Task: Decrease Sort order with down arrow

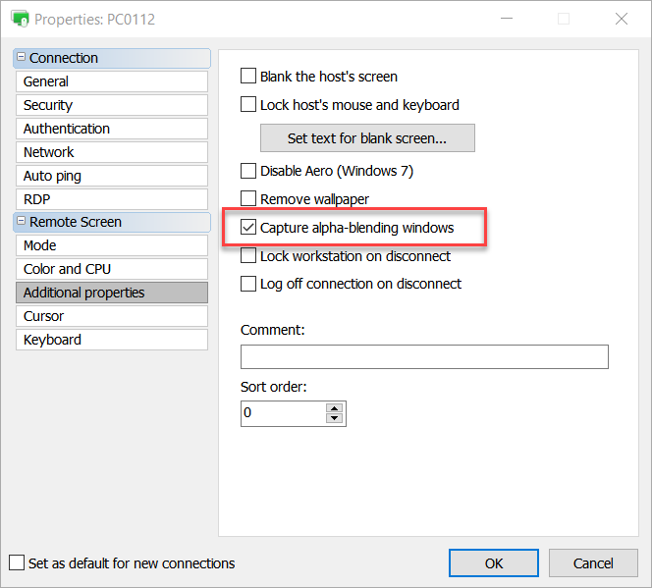Action: click(335, 418)
